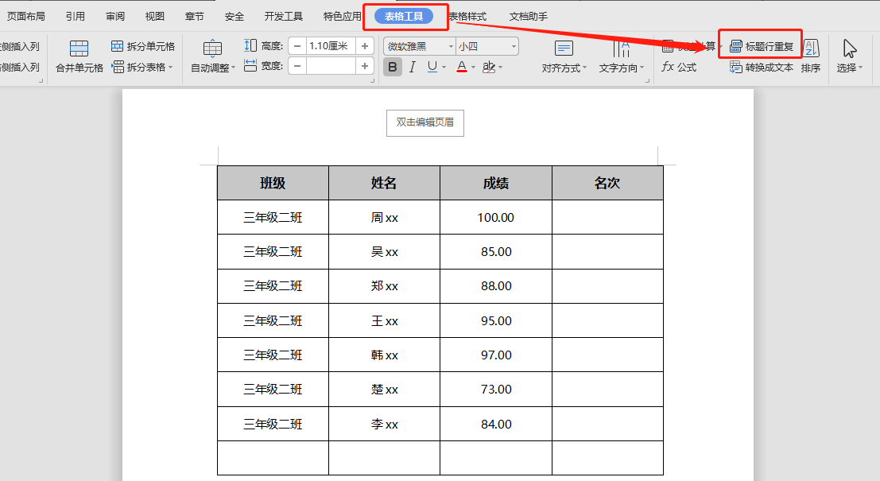
Task: Click the 双击编辑页眉 edit header button
Action: tap(424, 122)
